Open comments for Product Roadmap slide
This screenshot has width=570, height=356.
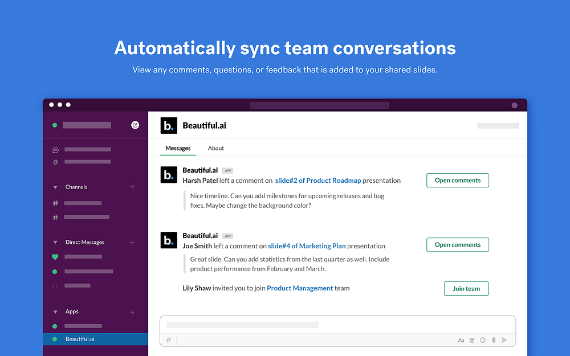457,180
